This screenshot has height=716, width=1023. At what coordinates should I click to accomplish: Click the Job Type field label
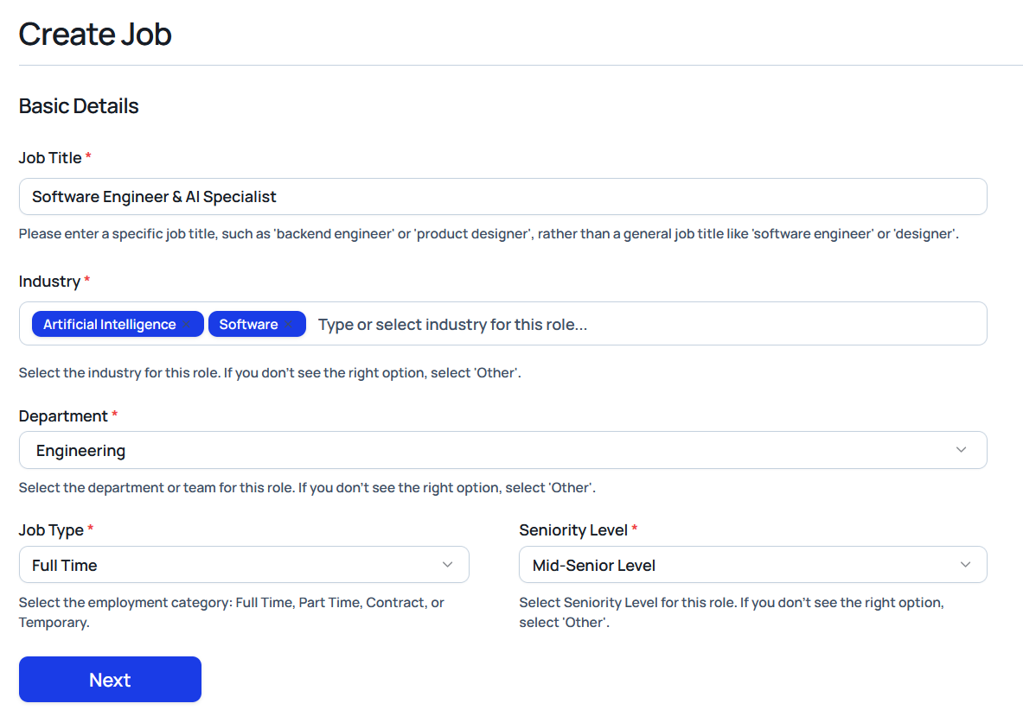[51, 530]
